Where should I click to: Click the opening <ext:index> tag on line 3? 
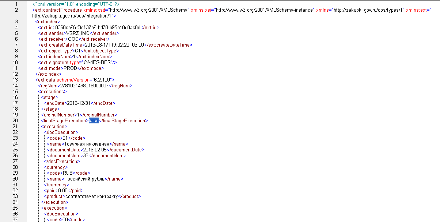click(48, 21)
